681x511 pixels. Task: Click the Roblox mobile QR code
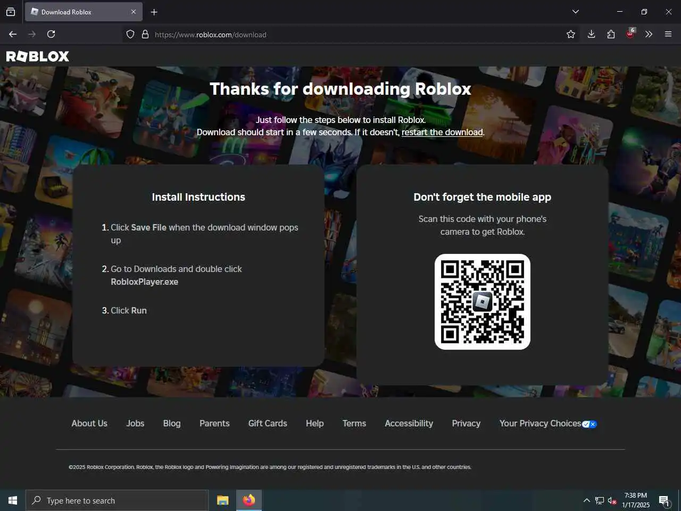click(483, 302)
